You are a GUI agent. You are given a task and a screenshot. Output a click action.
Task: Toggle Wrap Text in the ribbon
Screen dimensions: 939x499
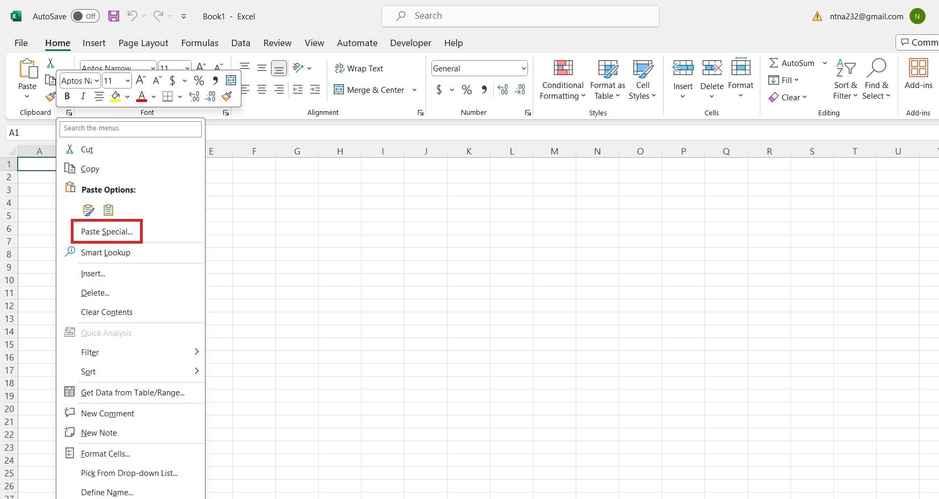359,68
